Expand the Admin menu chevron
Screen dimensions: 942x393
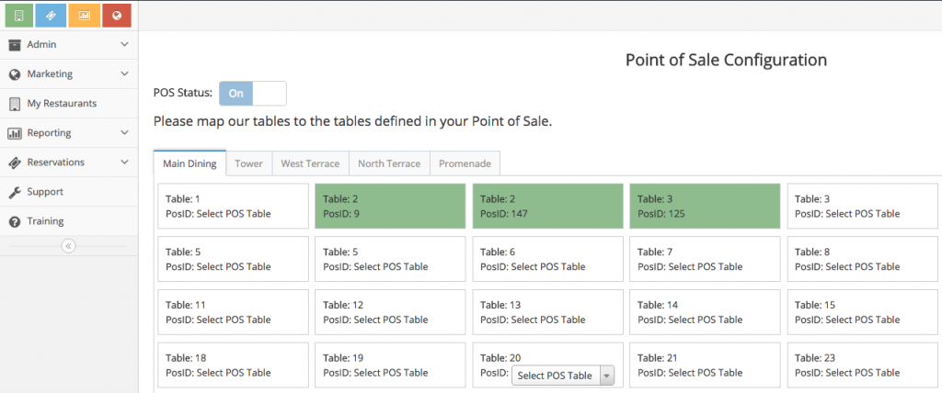click(124, 44)
